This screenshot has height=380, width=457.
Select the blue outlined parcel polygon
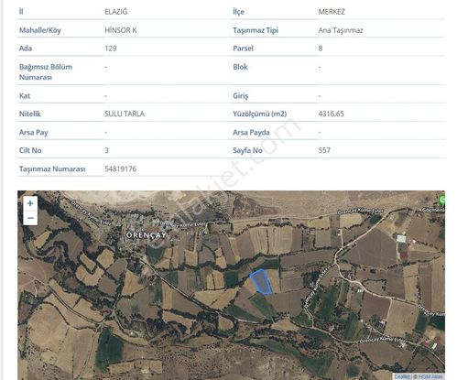[x=261, y=282]
